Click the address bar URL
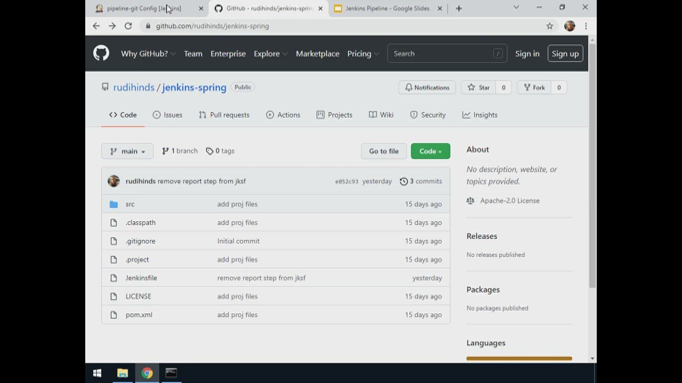This screenshot has height=383, width=682. 212,26
